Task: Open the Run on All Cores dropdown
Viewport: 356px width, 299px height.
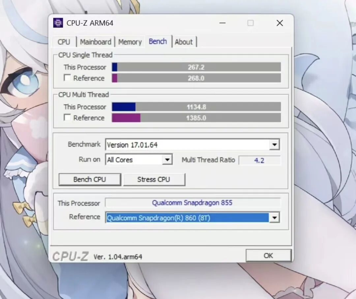Action: point(167,160)
